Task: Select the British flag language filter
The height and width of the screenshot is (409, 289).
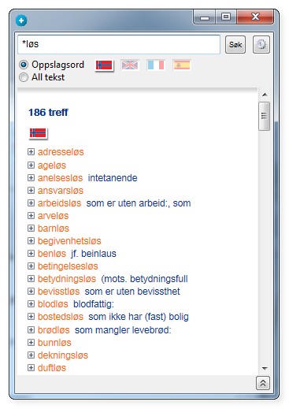Action: coord(130,65)
